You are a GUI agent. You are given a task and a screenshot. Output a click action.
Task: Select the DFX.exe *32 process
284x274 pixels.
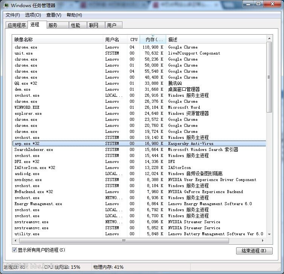pyautogui.click(x=139, y=161)
